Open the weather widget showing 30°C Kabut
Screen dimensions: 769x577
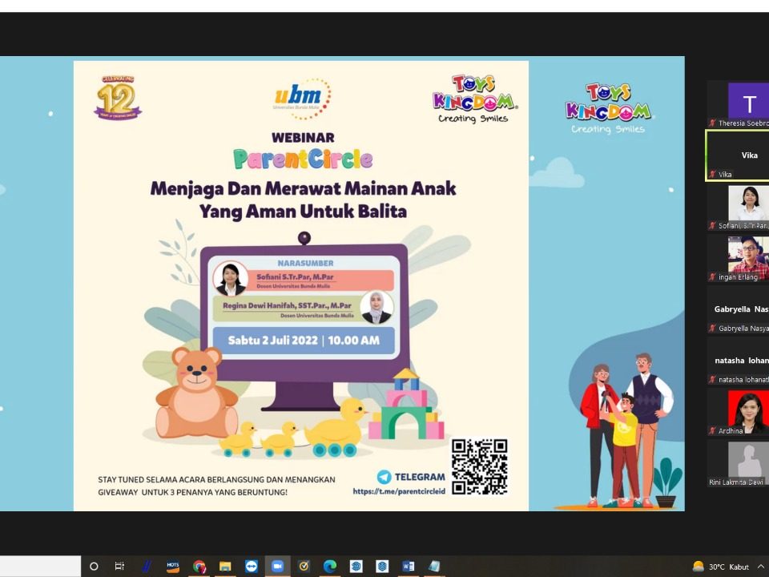pos(720,567)
